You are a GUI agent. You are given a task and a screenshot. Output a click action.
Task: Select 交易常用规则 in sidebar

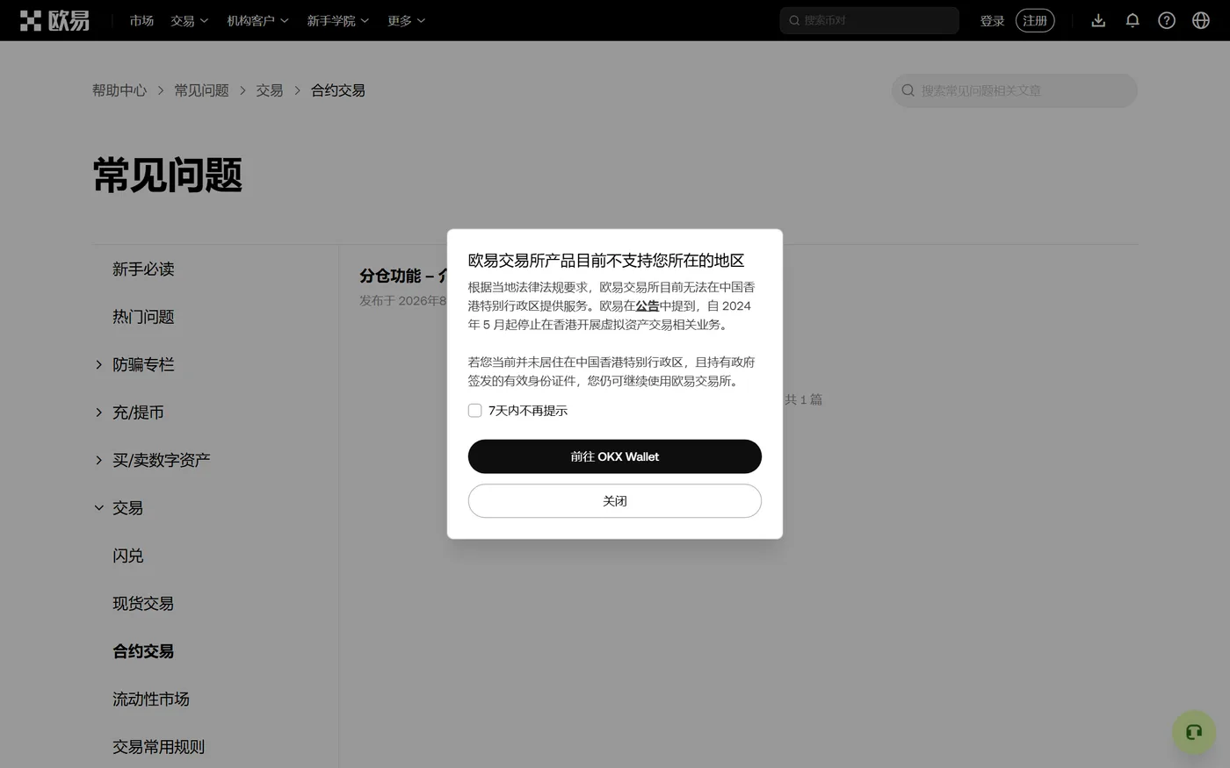(x=158, y=747)
